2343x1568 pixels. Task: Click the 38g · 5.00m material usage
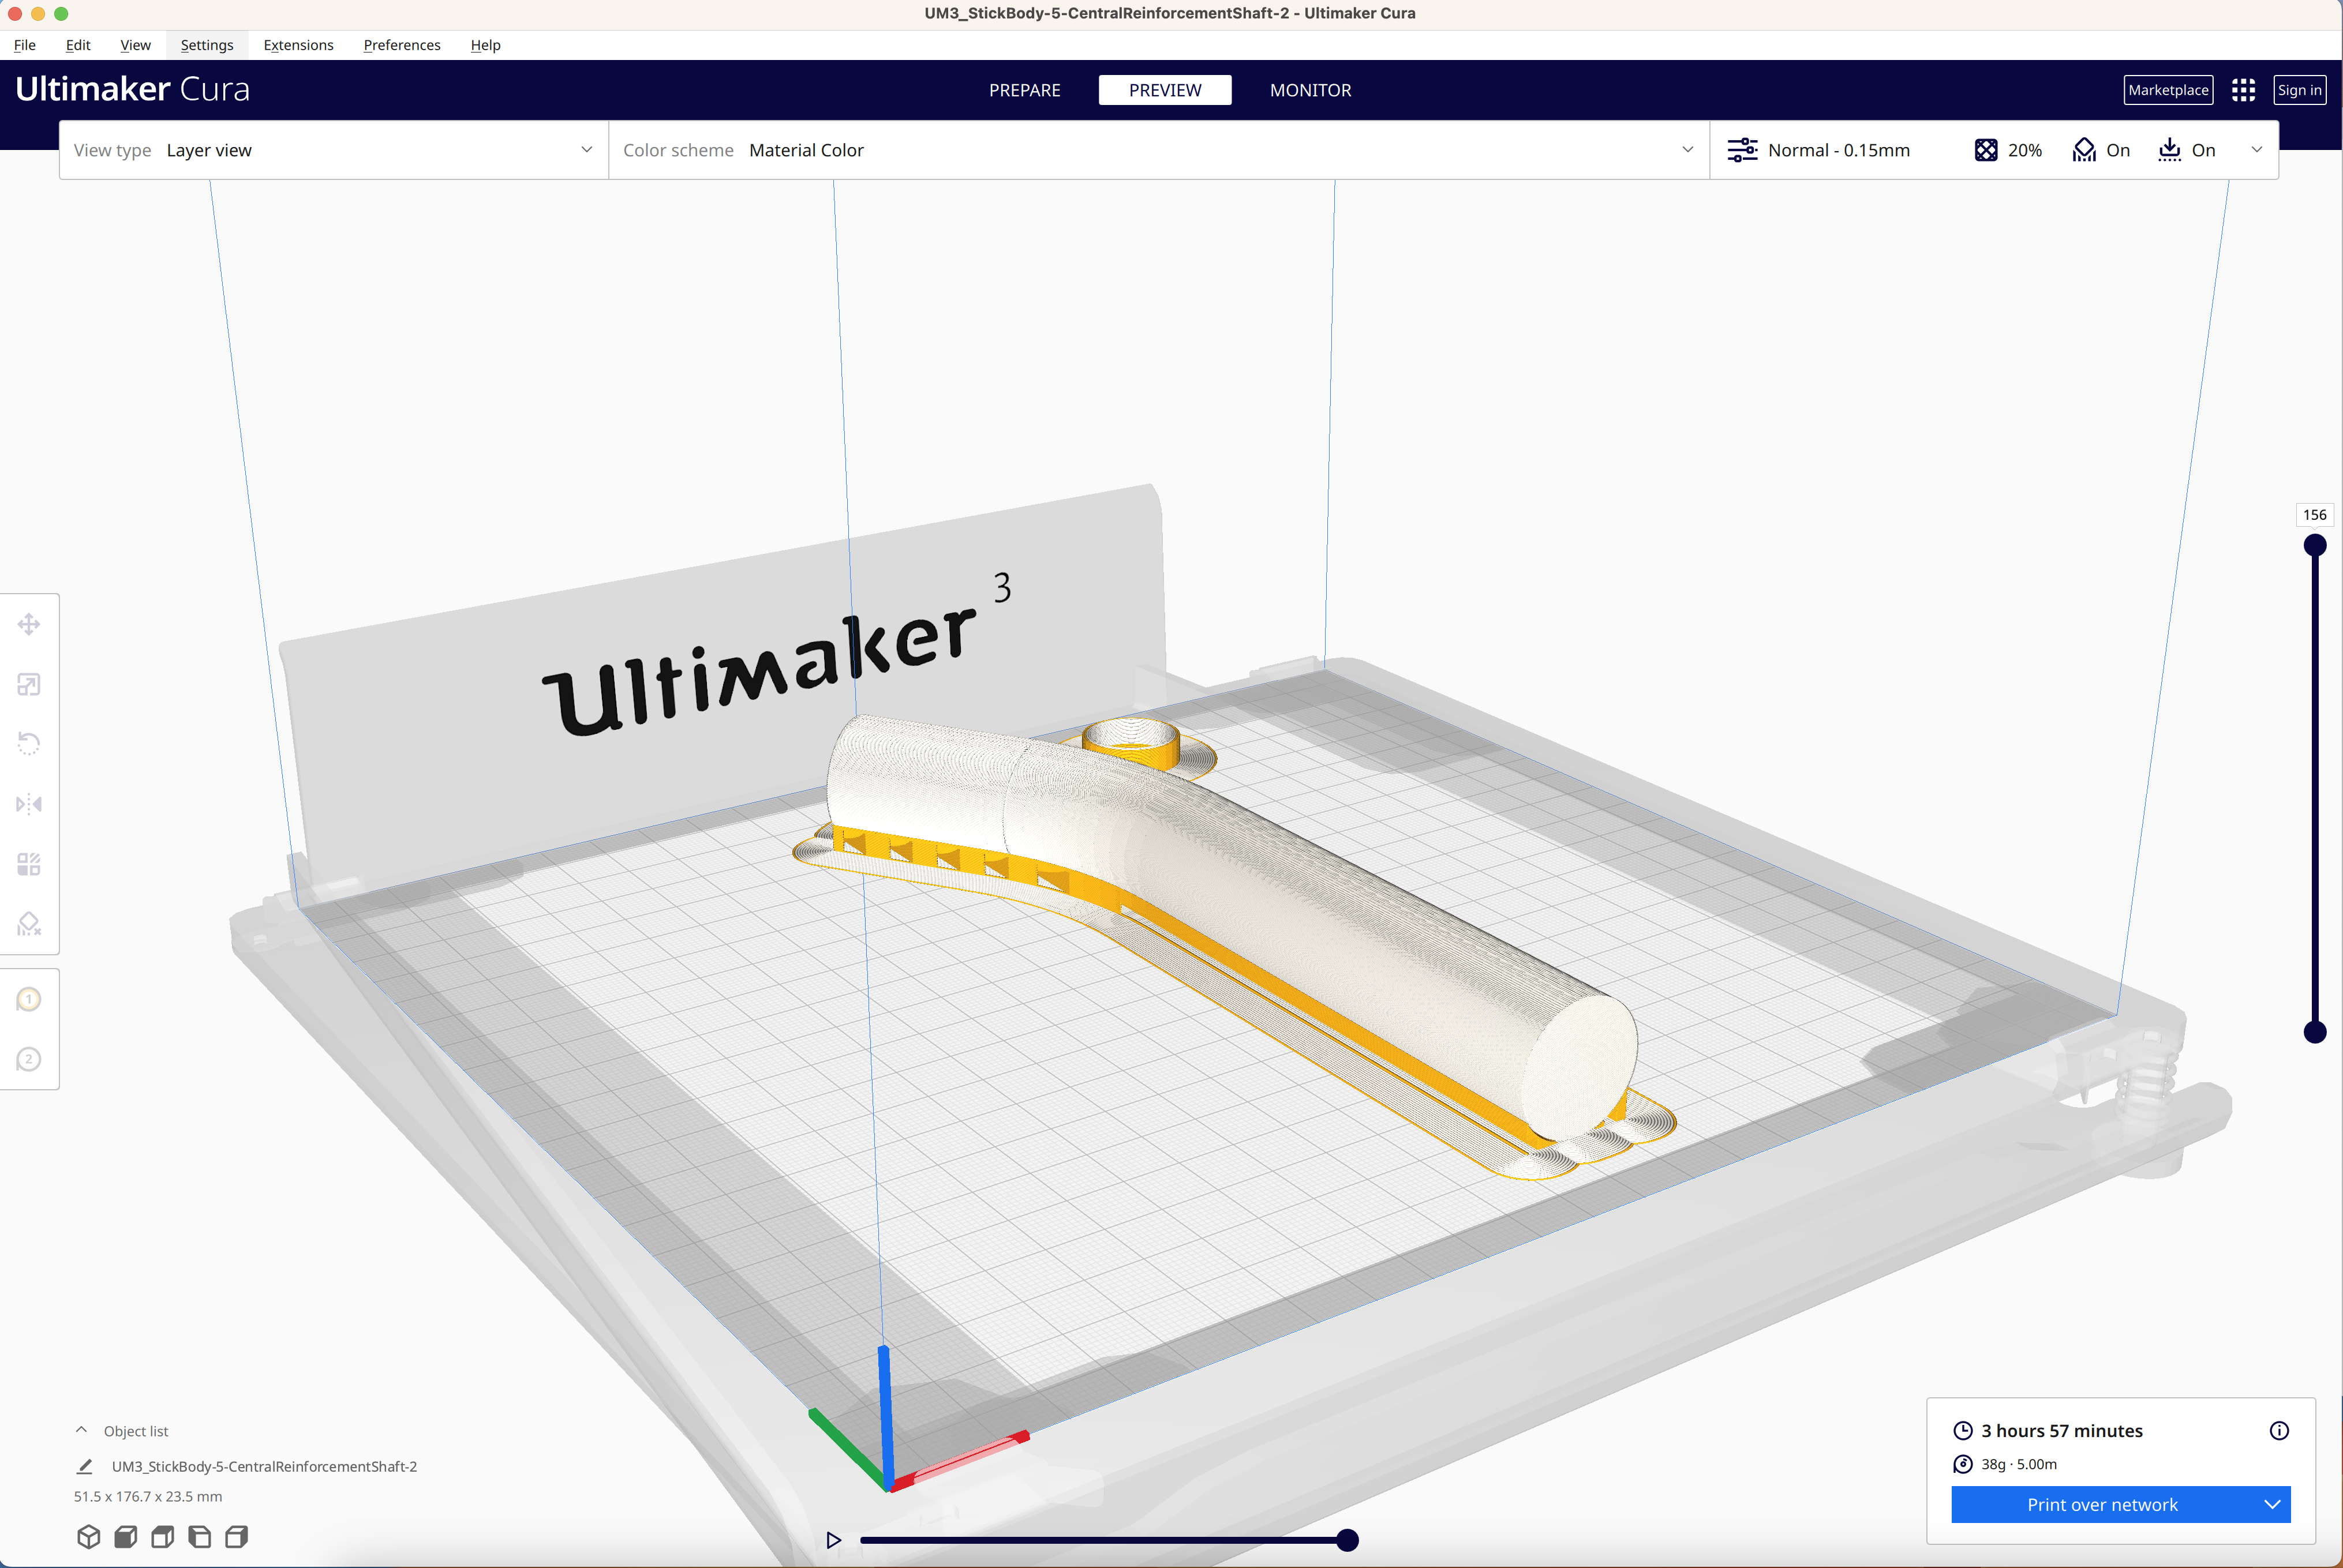pos(2019,1464)
